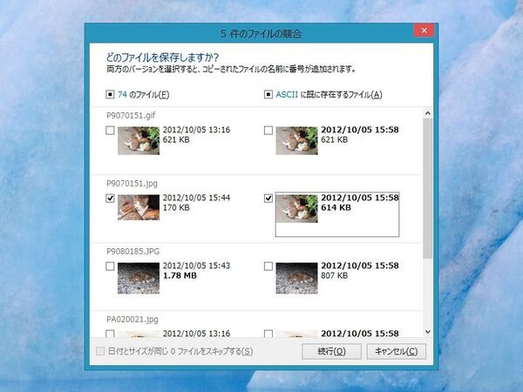The image size is (523, 392).
Task: Tick source P9080185.JPG 1.78 MB checkbox
Action: pyautogui.click(x=110, y=267)
